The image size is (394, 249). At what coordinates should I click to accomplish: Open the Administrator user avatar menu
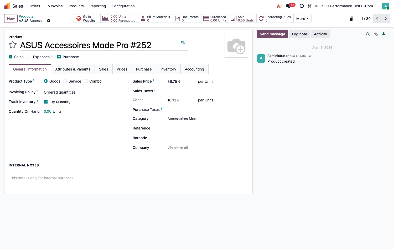tap(386, 6)
